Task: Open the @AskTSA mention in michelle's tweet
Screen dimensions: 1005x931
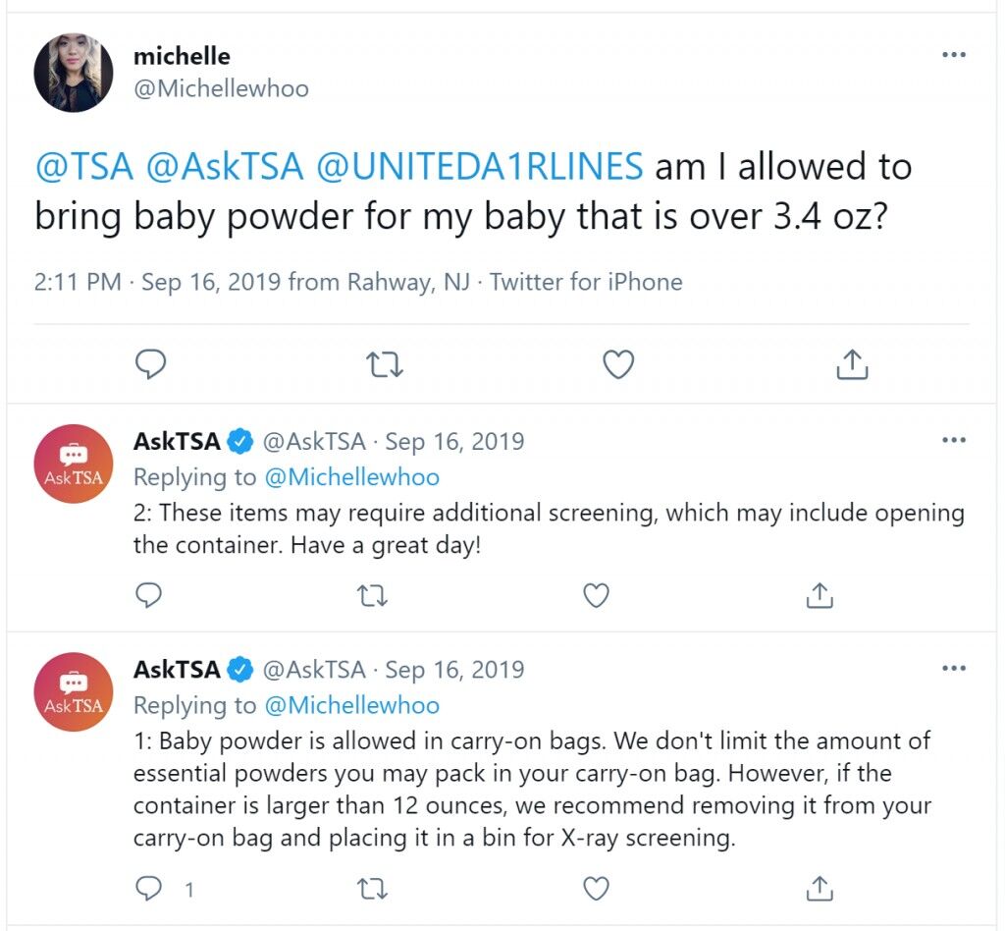Action: pos(225,167)
